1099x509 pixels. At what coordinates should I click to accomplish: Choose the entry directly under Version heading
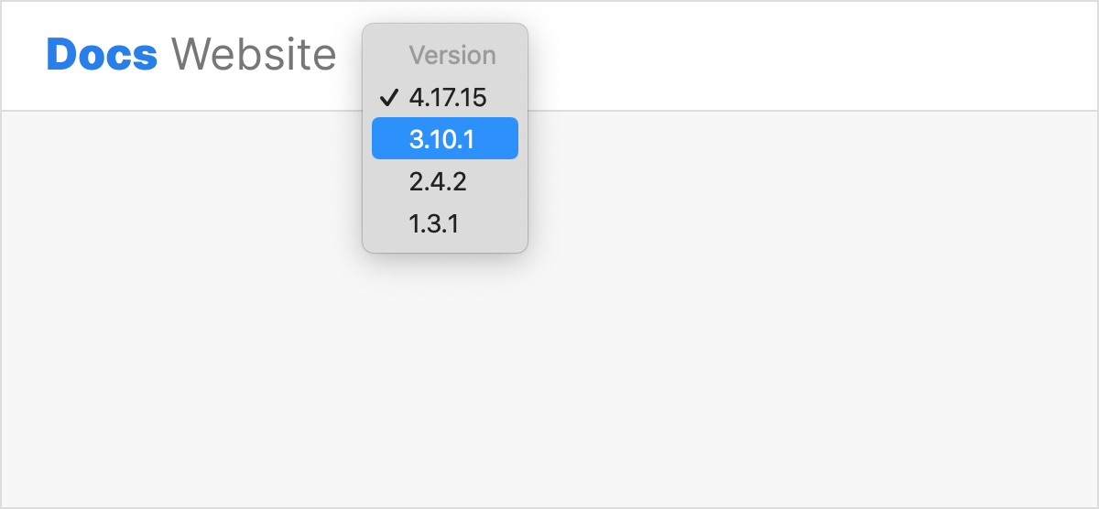(447, 97)
